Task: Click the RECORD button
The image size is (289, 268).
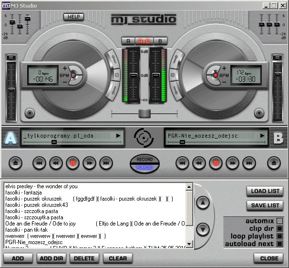Action: (x=144, y=159)
